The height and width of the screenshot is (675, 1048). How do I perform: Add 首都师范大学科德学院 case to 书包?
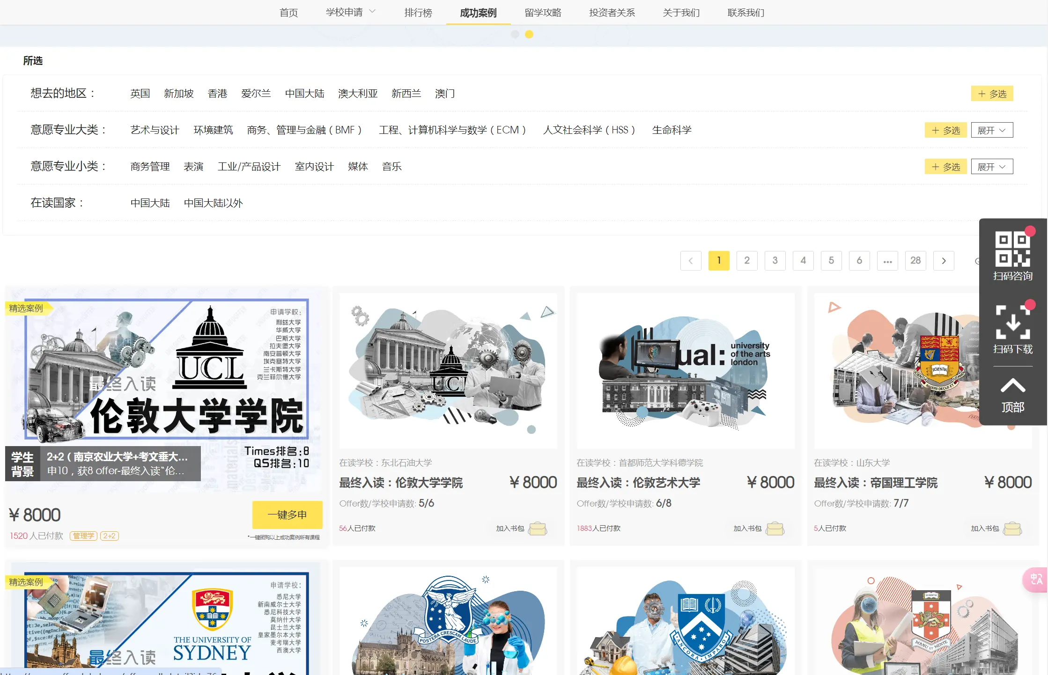click(759, 528)
